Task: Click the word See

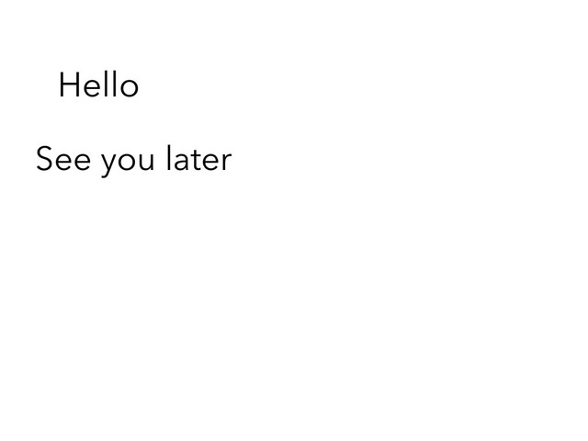Action: (63, 159)
